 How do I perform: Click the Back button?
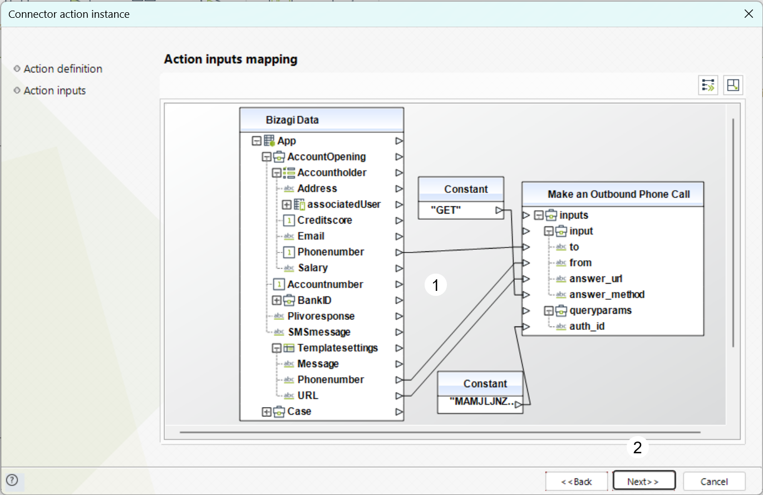point(577,481)
